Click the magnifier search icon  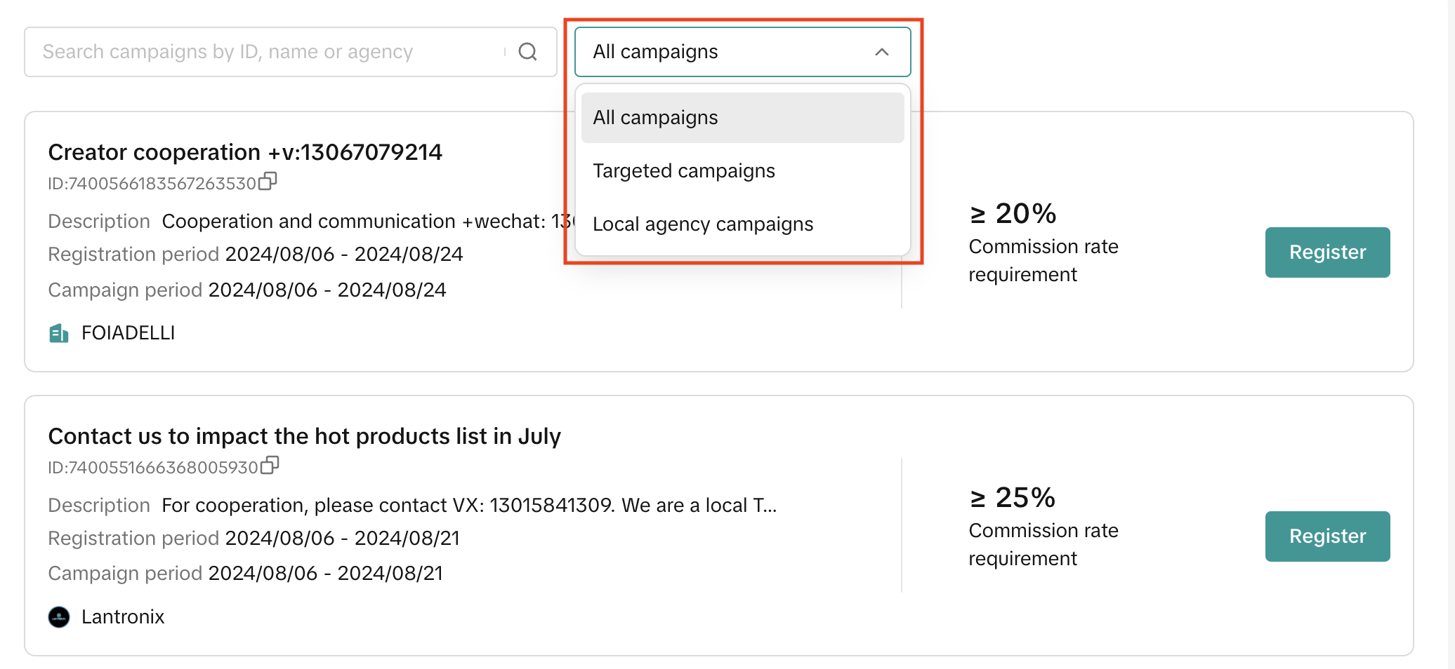click(x=527, y=52)
